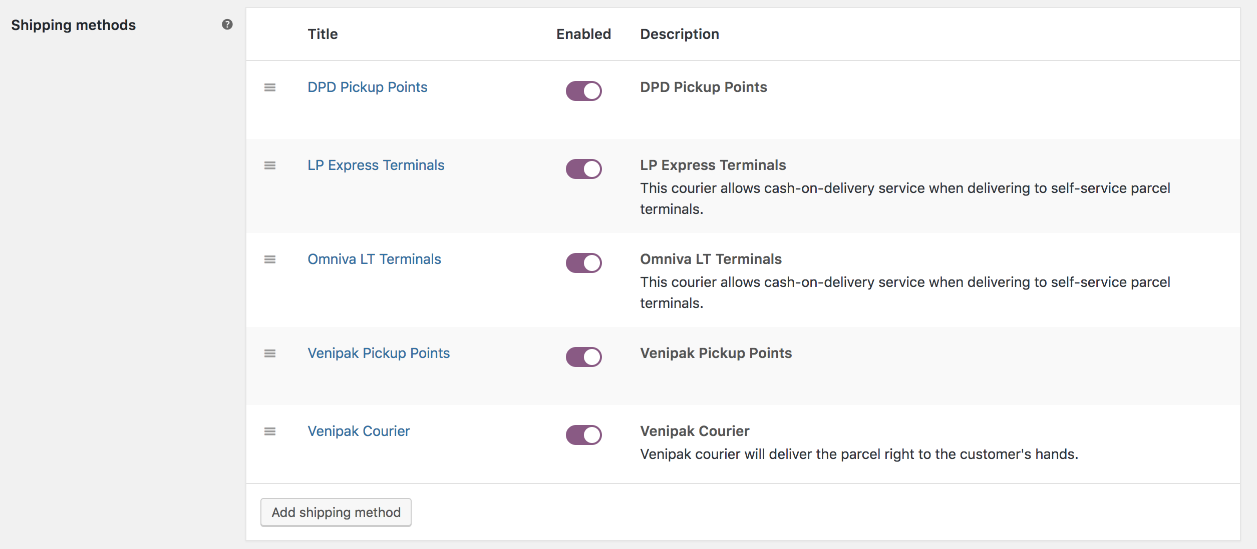Click drag handle for DPD Pickup Points
1257x549 pixels.
pyautogui.click(x=270, y=87)
